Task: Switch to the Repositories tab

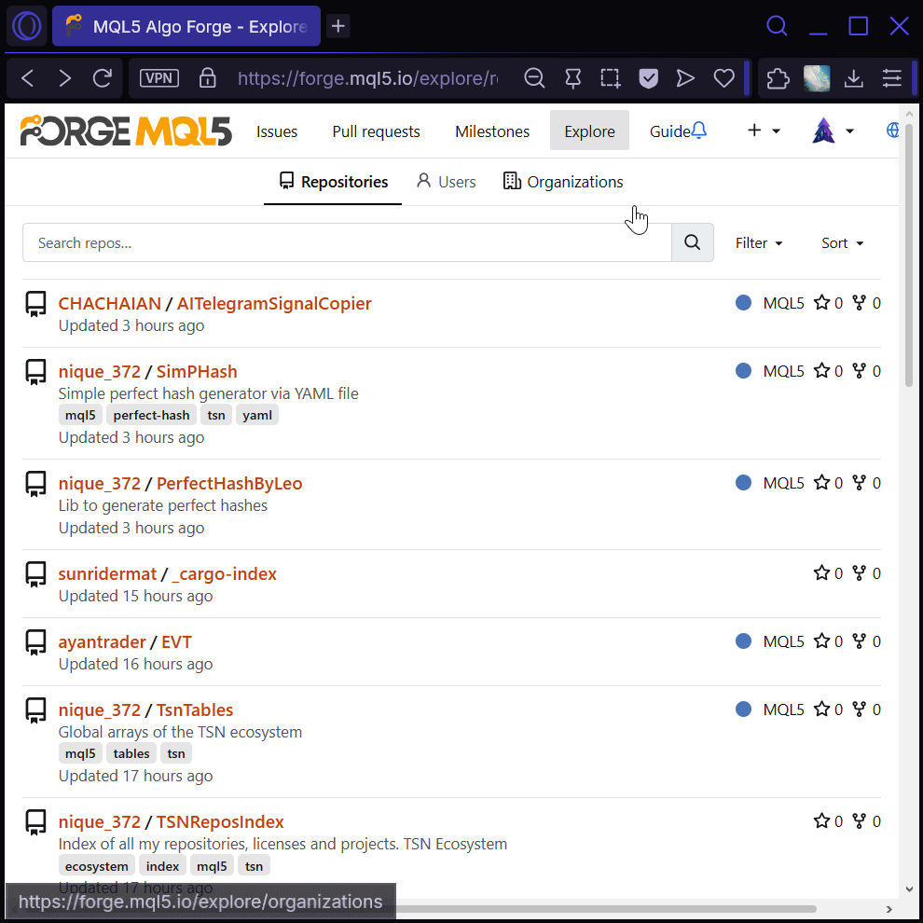Action: (333, 182)
